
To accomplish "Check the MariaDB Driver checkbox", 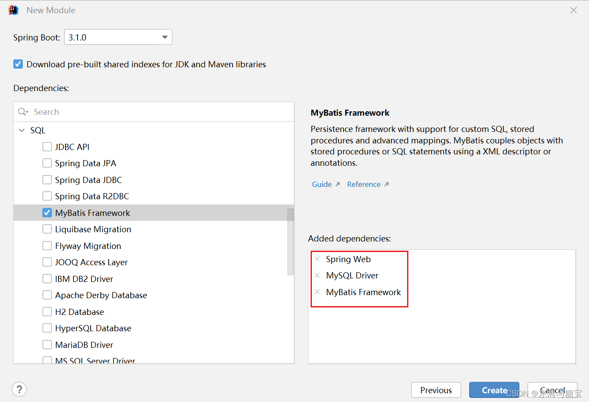I will pos(47,344).
